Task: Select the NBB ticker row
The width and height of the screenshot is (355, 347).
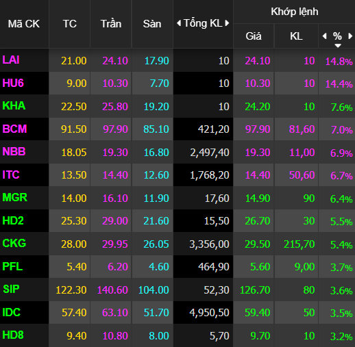Action: [x=177, y=152]
